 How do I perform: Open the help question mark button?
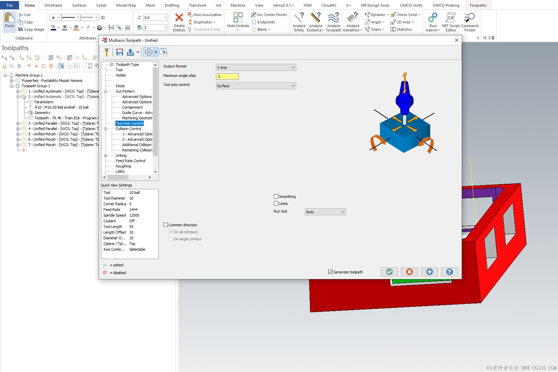tap(449, 272)
